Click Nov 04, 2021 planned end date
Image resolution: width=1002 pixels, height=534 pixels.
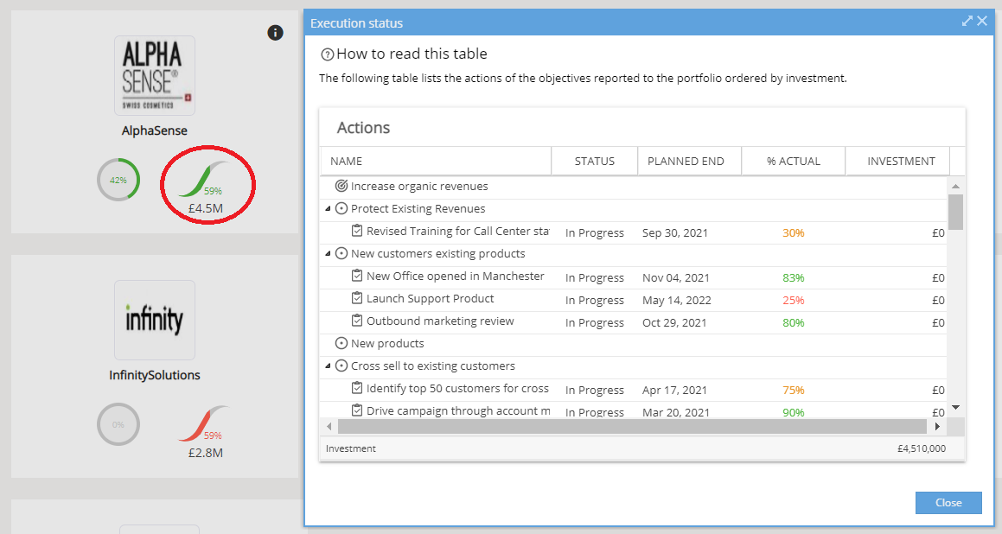pos(675,278)
